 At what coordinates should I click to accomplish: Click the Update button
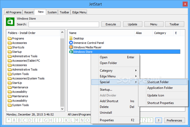133,24
